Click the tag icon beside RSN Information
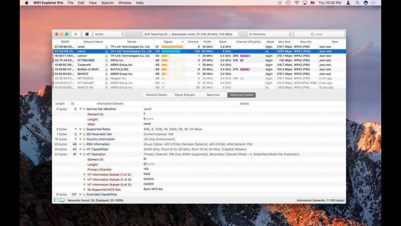 point(84,144)
